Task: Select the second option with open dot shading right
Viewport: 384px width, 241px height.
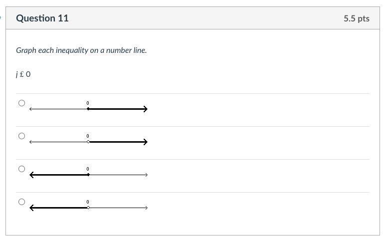Action: tap(21, 136)
